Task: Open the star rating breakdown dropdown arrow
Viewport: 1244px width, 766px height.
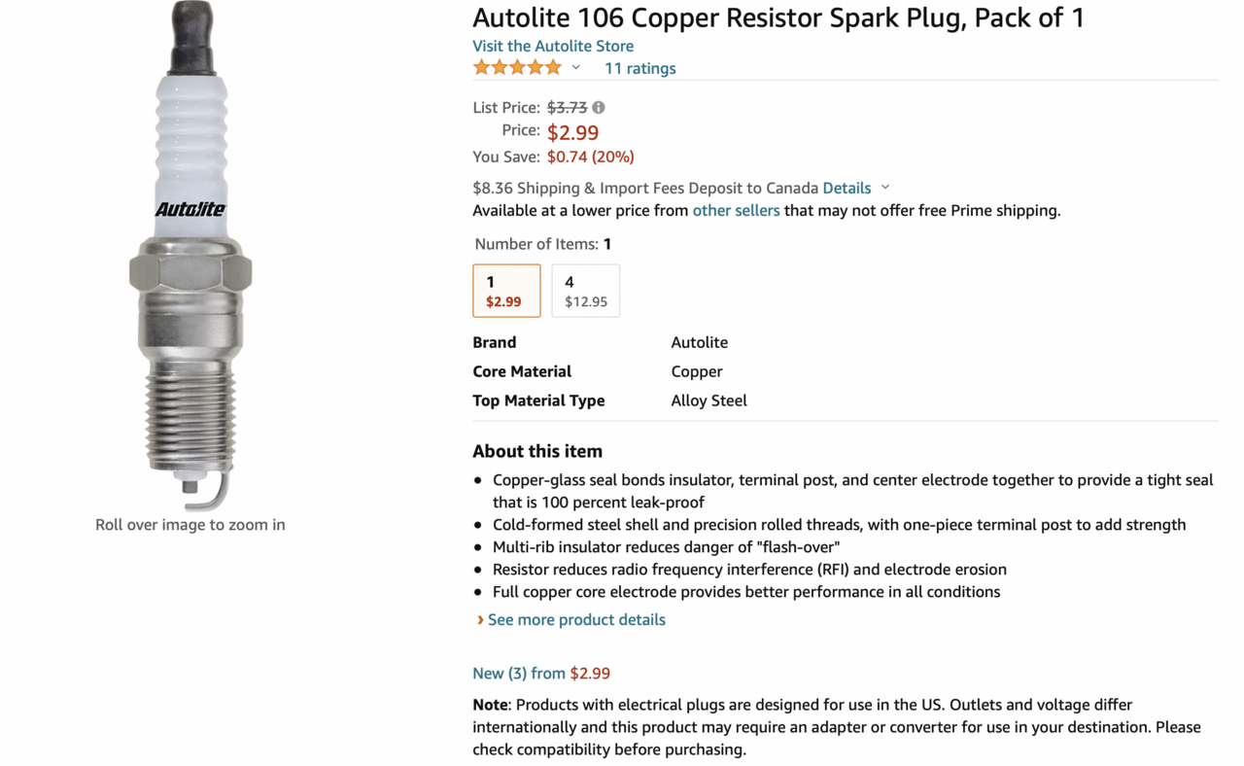Action: click(x=576, y=68)
